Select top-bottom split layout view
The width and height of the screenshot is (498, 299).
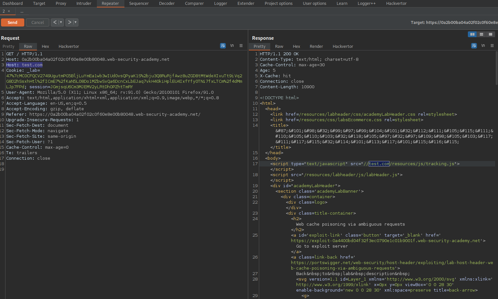481,34
